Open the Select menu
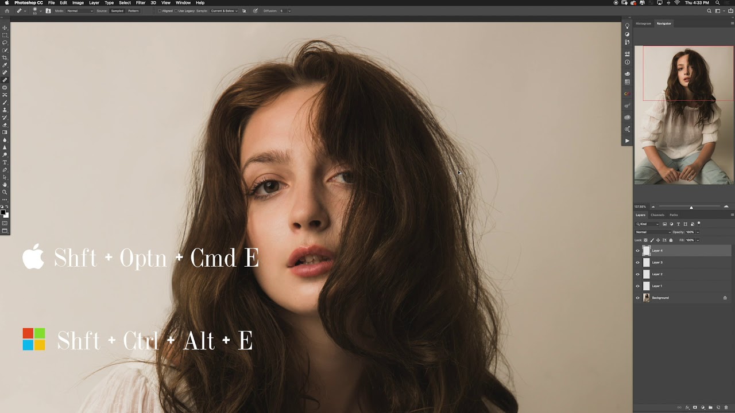The height and width of the screenshot is (413, 735). point(125,3)
